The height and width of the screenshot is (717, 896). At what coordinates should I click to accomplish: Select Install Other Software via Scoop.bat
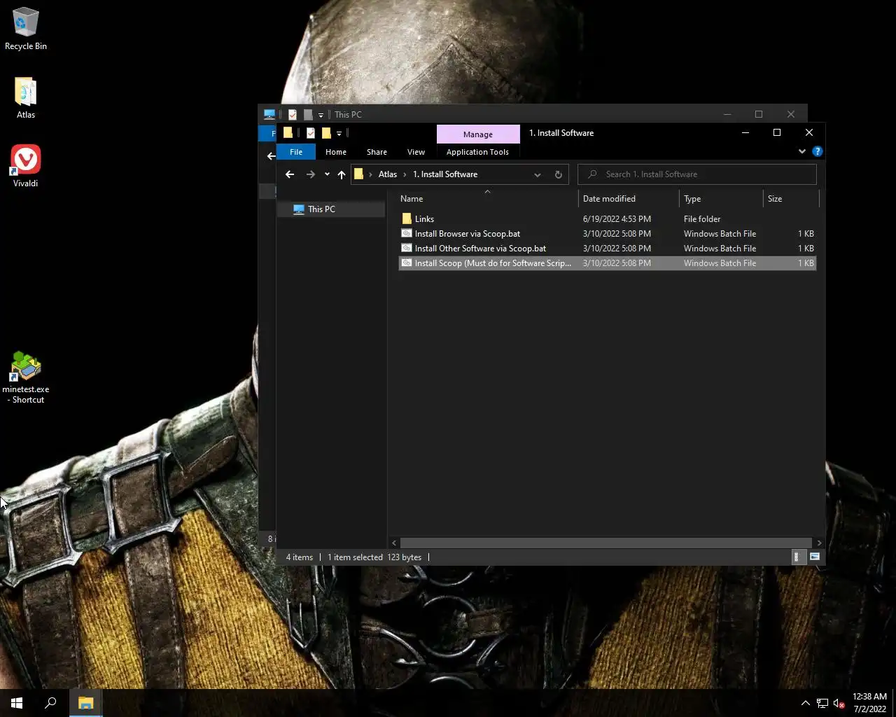click(607, 248)
